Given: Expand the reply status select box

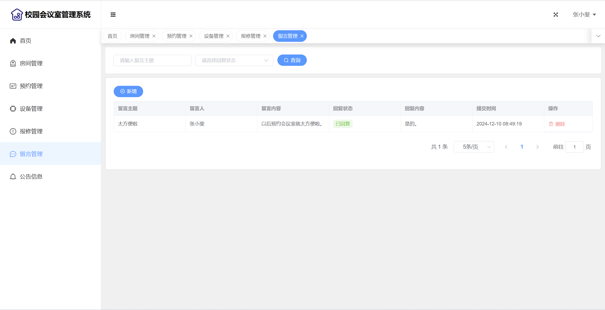Looking at the screenshot, I should point(234,60).
